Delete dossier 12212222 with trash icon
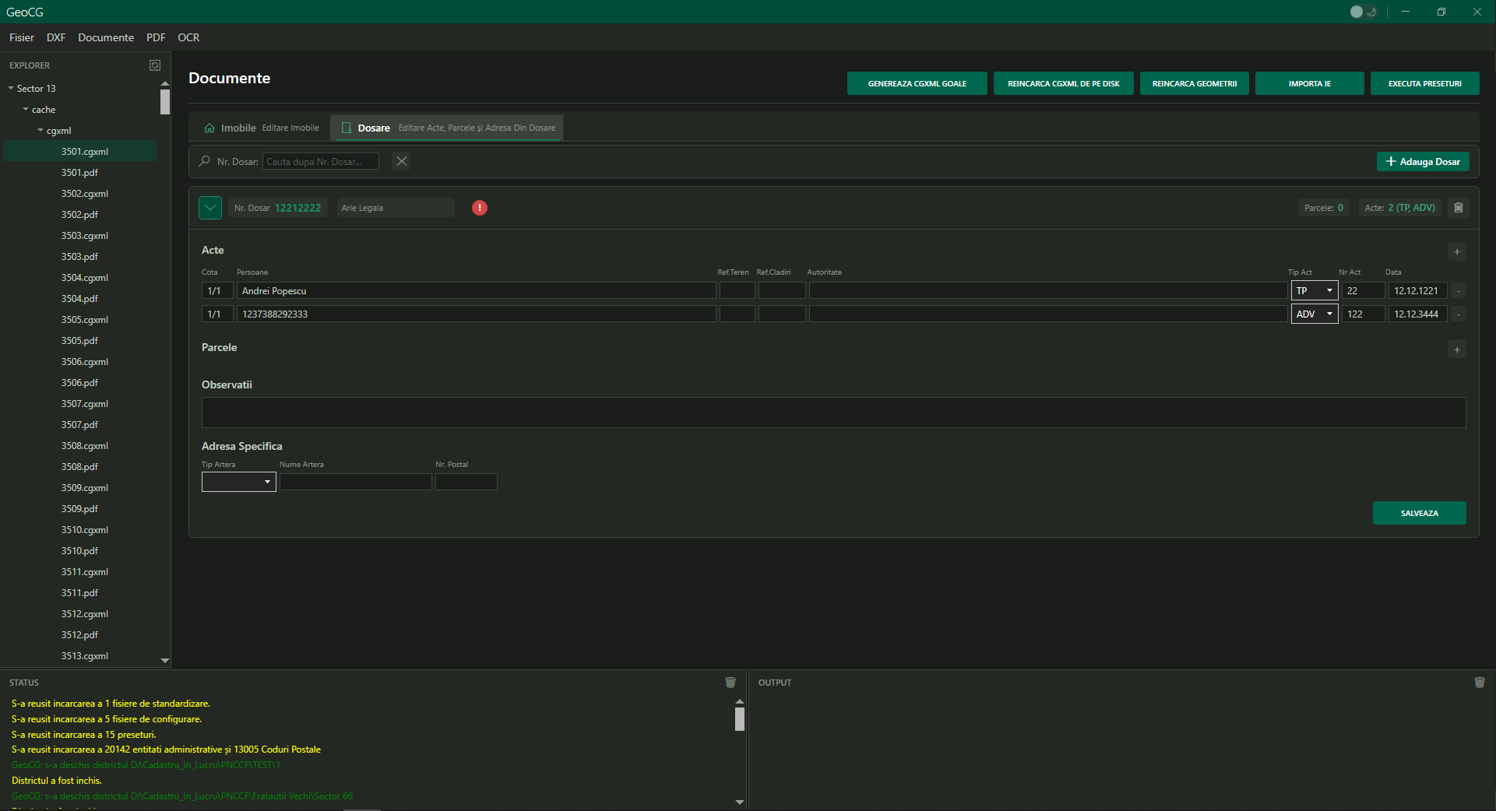 [1459, 208]
